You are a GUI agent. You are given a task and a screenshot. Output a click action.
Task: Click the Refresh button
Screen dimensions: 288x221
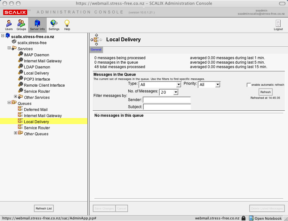pyautogui.click(x=265, y=92)
